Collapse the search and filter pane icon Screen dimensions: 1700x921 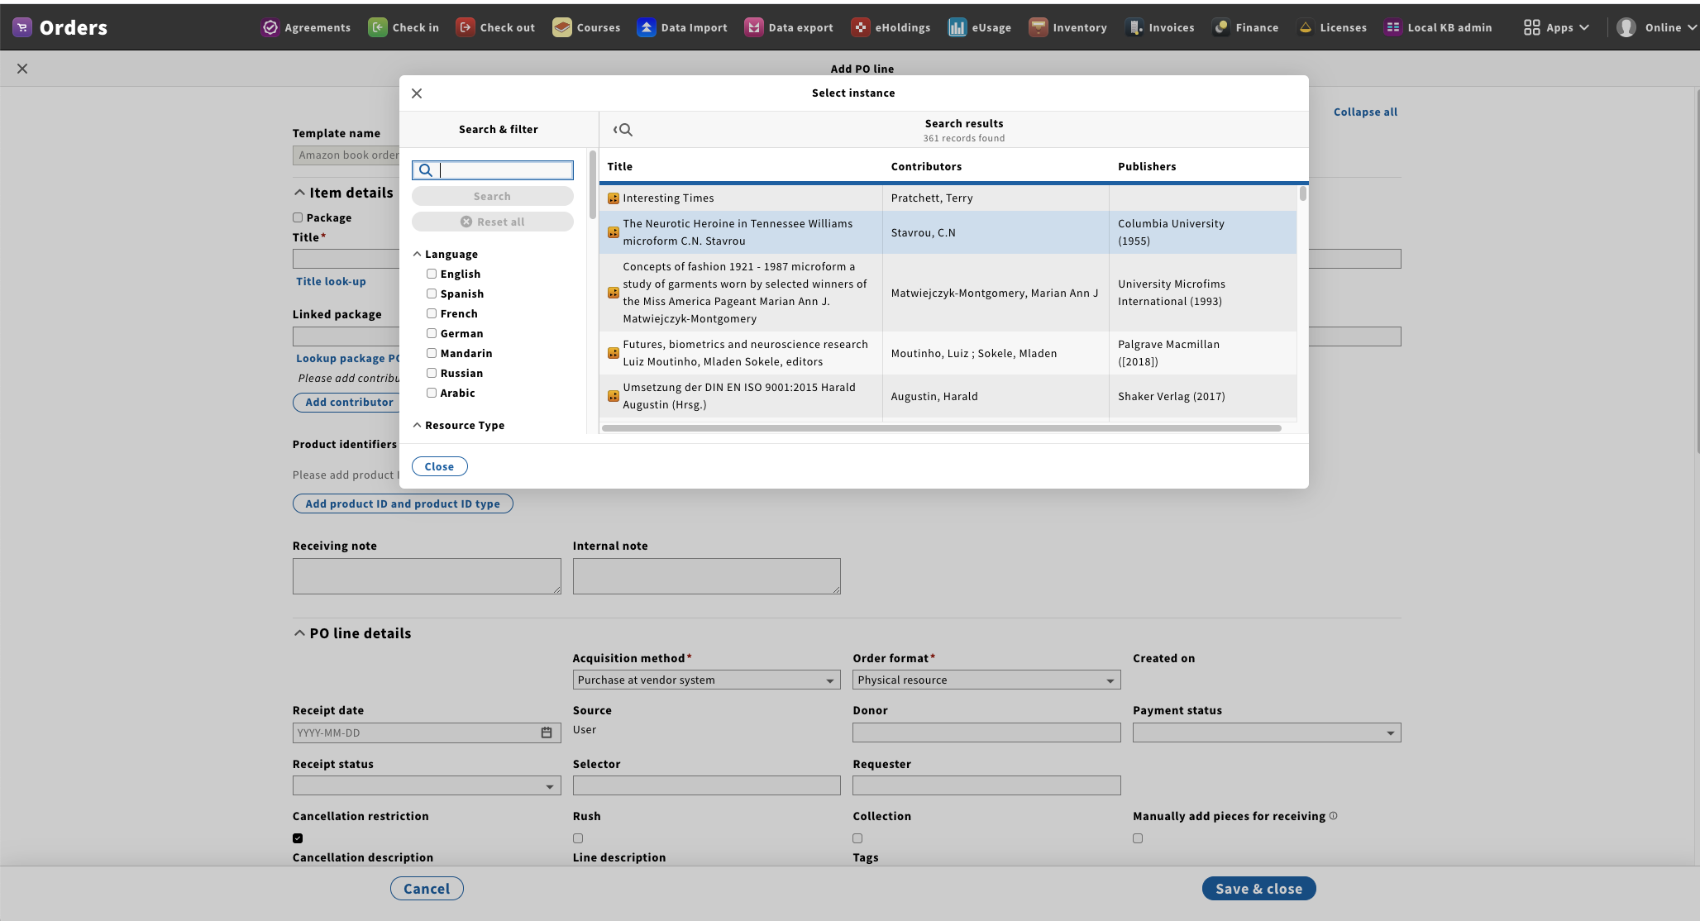[x=623, y=130]
